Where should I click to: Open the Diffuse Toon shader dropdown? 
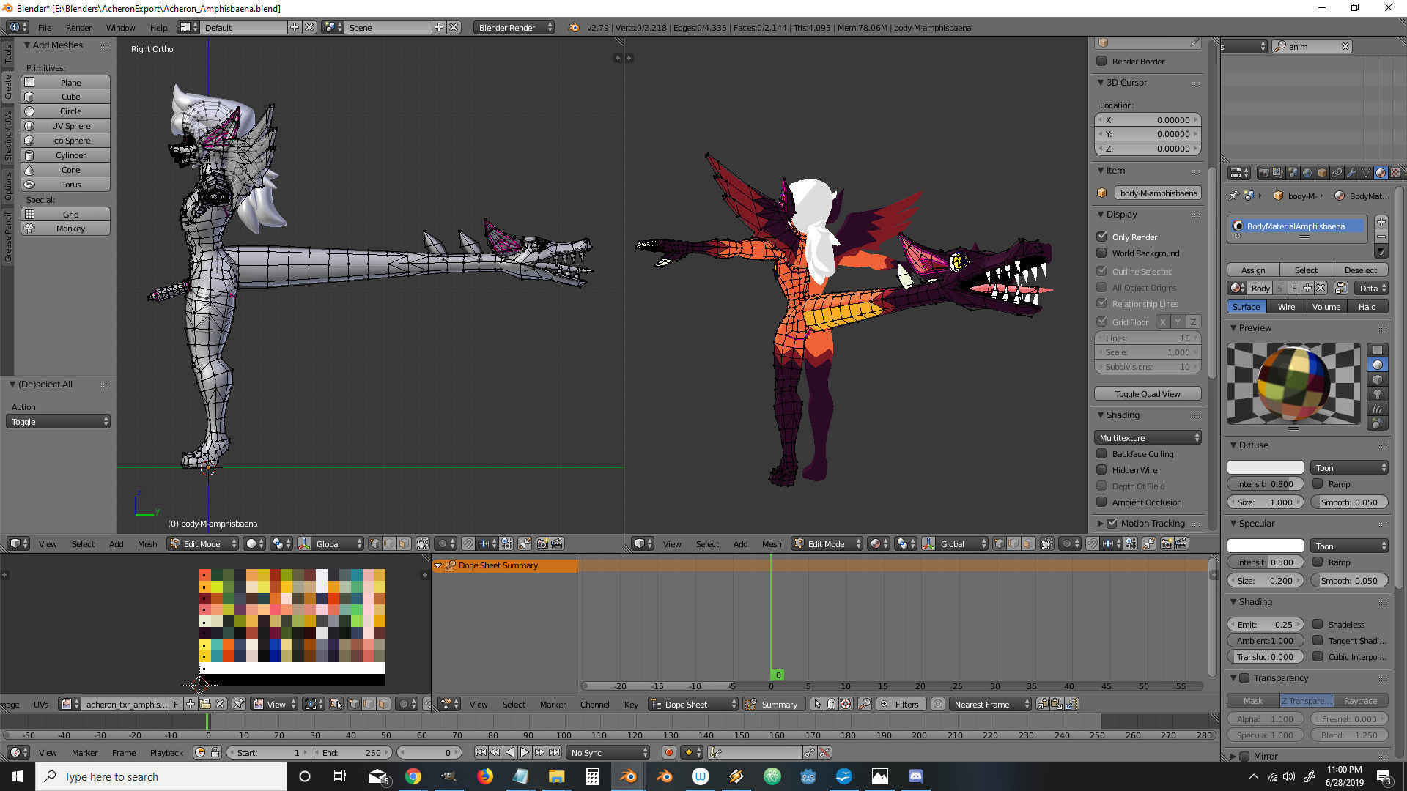[1350, 467]
